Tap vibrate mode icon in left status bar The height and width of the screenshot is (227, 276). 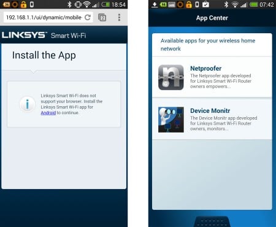(78, 4)
